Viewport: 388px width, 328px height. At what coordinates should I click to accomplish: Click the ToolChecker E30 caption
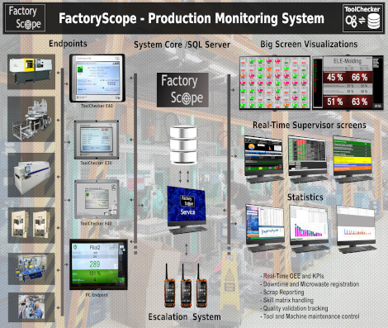click(x=96, y=163)
